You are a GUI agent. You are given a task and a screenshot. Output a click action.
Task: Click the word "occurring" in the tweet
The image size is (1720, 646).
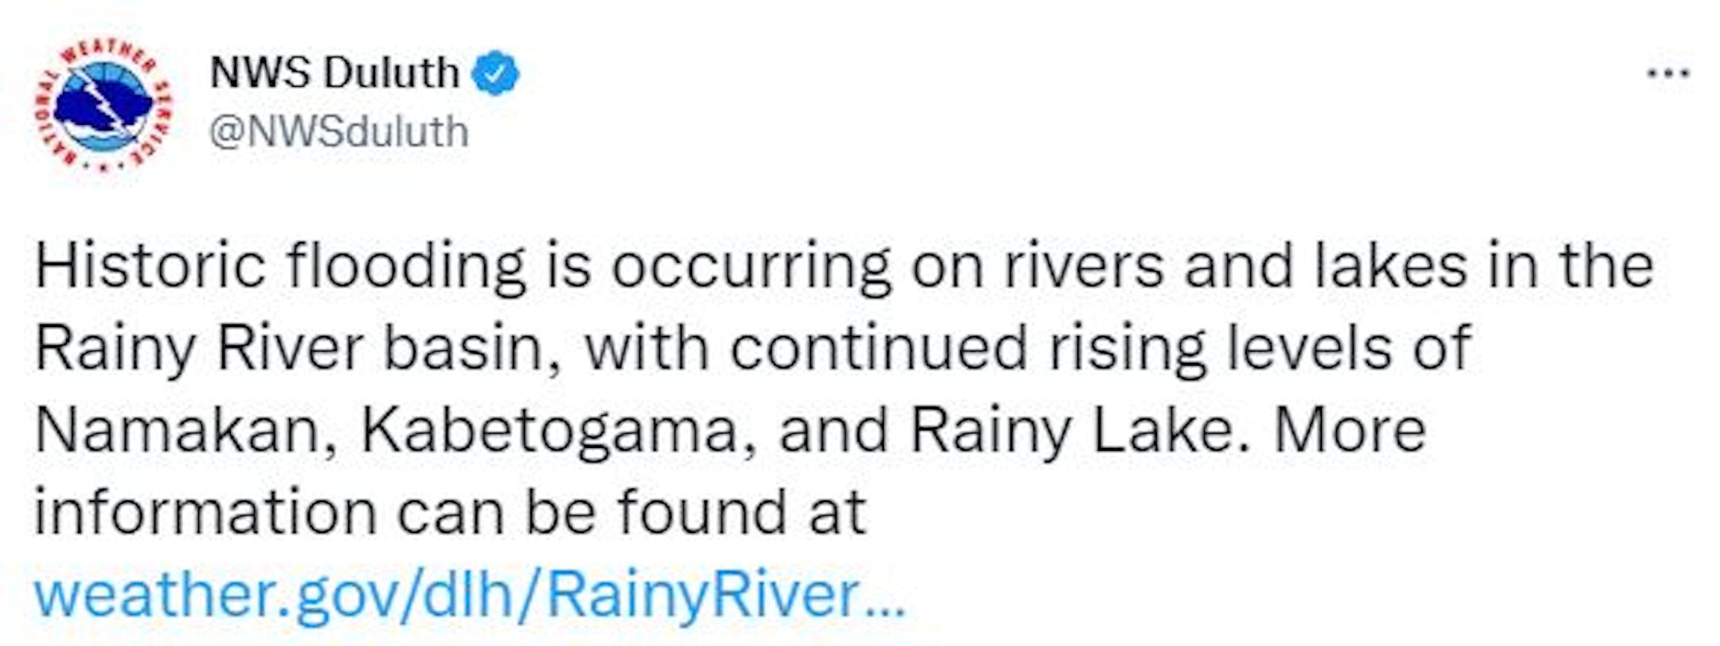click(750, 266)
